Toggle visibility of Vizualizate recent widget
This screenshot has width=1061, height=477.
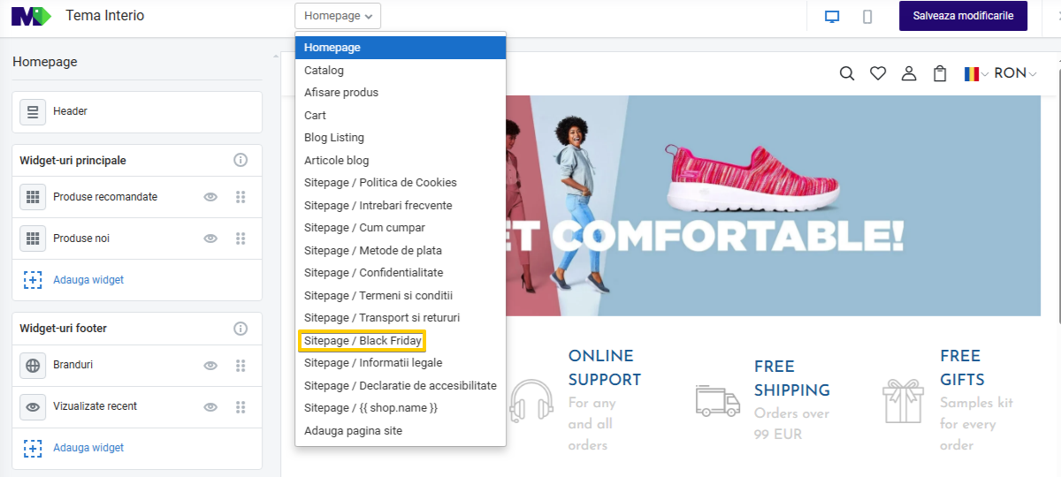pyautogui.click(x=210, y=407)
